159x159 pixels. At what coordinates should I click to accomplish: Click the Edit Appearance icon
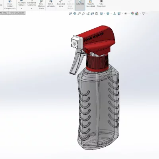click(132, 14)
